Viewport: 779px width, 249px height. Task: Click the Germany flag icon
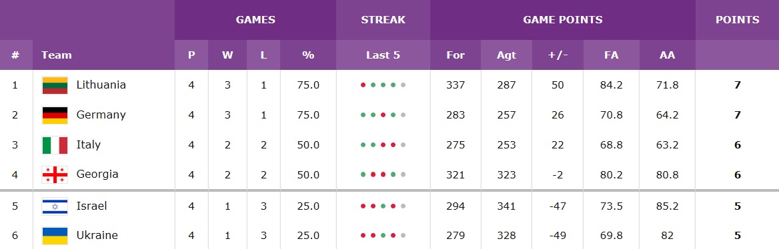(55, 115)
